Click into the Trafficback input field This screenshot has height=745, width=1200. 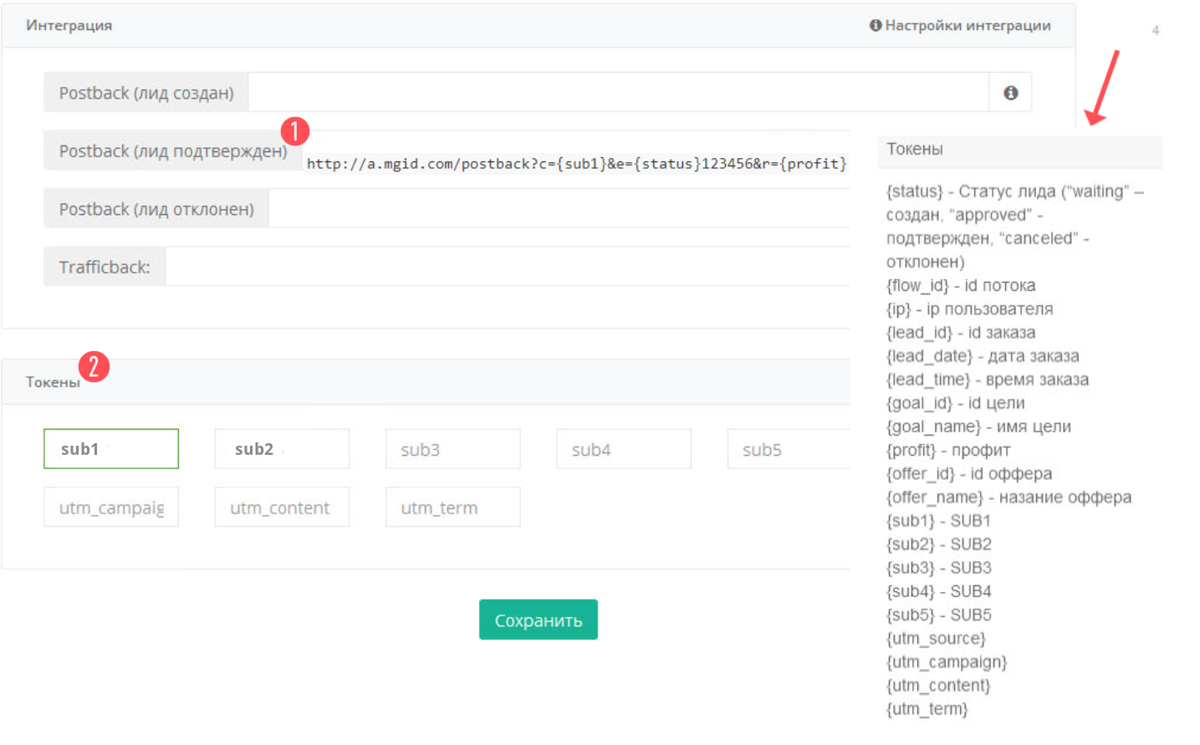507,267
